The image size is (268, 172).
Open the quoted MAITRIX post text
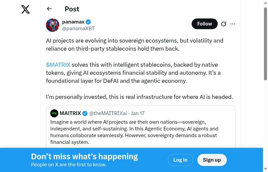coord(134,132)
